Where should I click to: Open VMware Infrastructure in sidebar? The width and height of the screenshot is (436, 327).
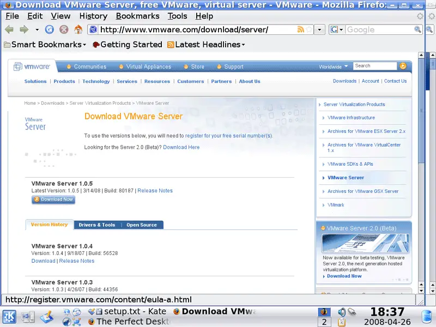tap(351, 118)
